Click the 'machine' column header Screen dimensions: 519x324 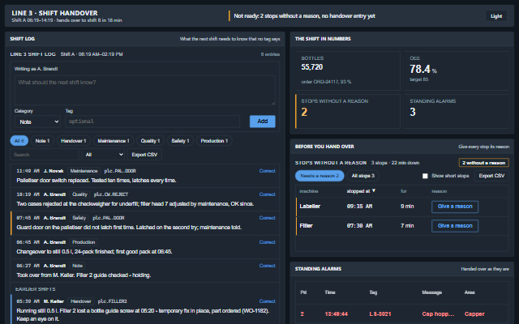(x=308, y=191)
